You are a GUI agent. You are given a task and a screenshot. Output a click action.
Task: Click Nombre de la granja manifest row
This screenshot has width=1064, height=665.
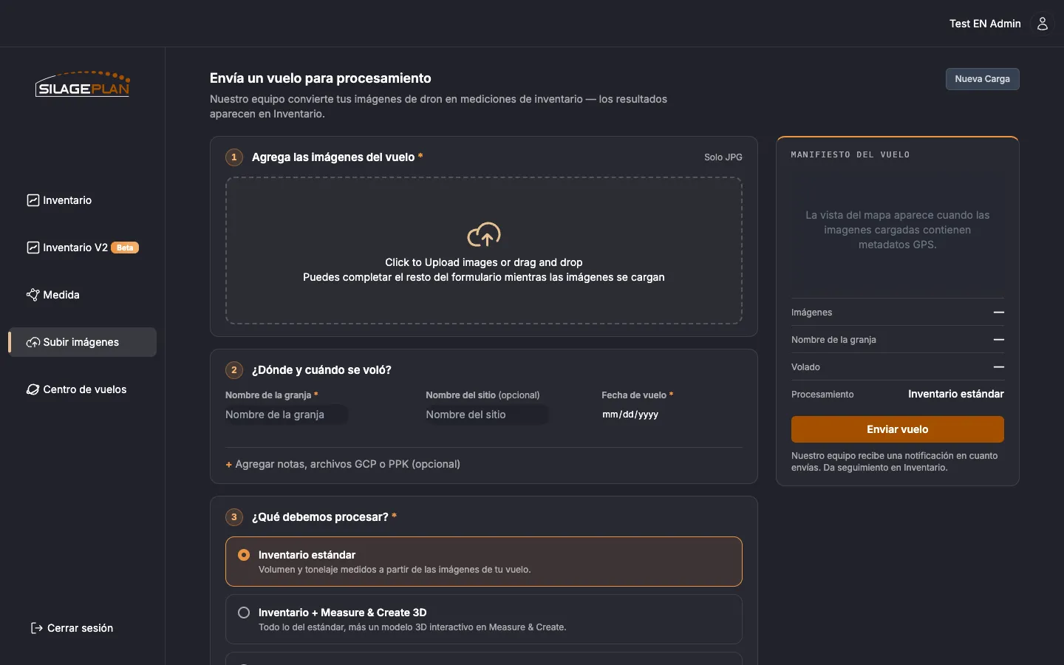point(898,340)
